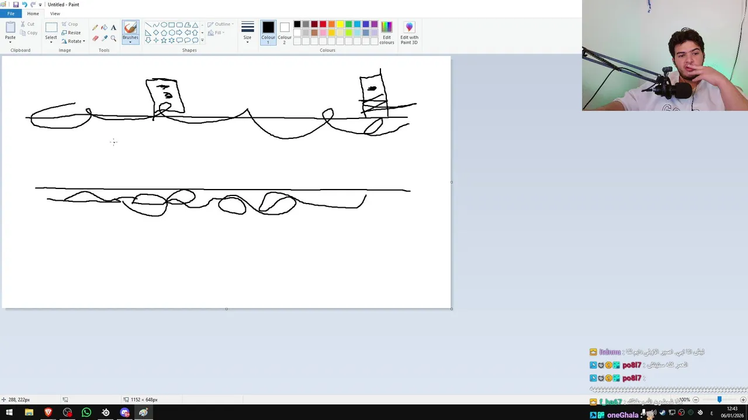This screenshot has width=748, height=420.
Task: Pick the red colour swatch
Action: (323, 24)
